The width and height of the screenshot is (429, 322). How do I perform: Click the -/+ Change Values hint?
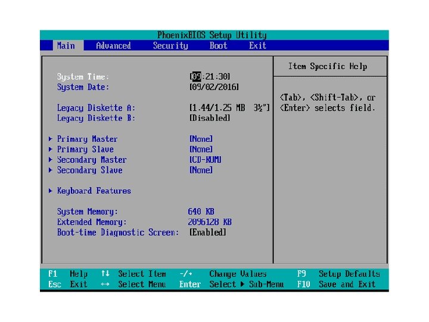pyautogui.click(x=223, y=274)
